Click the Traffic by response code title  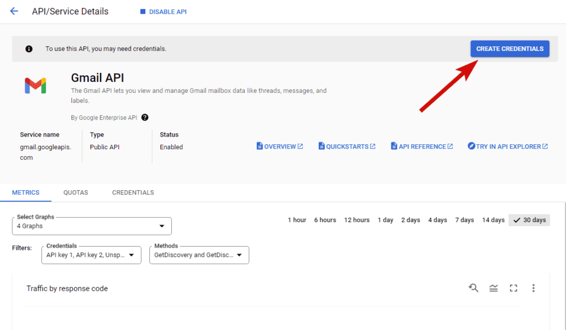[67, 289]
